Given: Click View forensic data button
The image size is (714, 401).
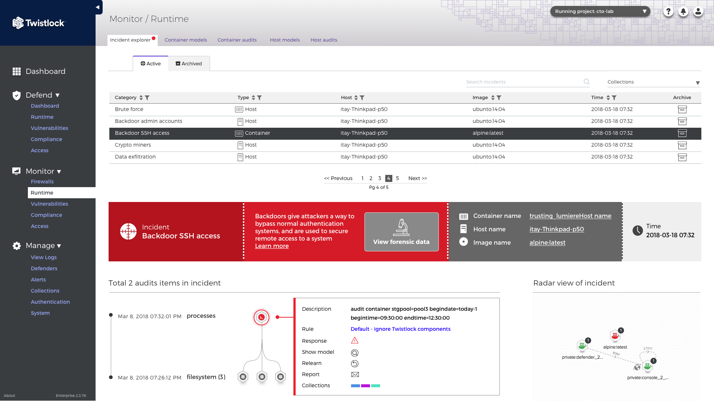Looking at the screenshot, I should [x=401, y=232].
